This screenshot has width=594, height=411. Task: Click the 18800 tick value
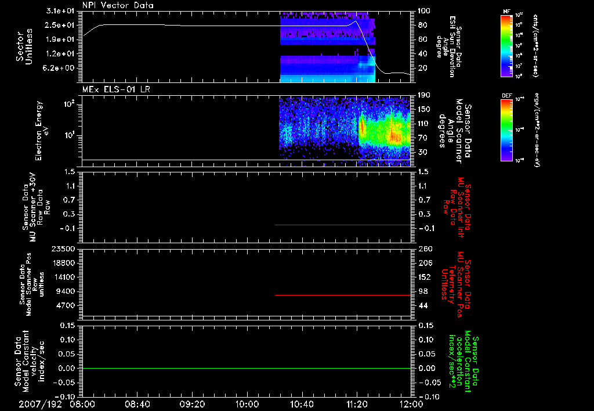click(x=64, y=263)
